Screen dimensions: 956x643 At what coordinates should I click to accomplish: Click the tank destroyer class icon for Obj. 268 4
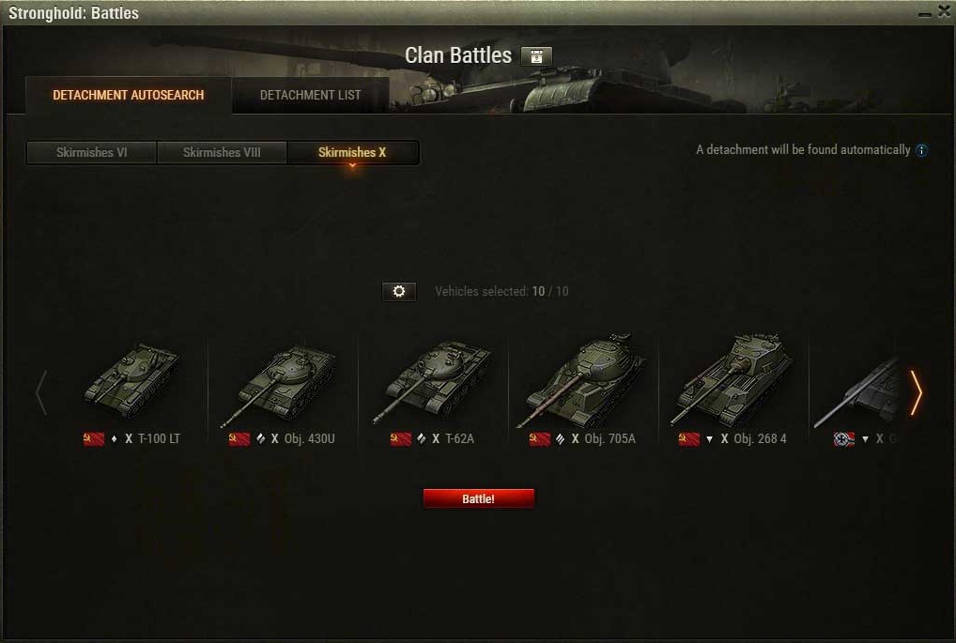click(x=709, y=438)
